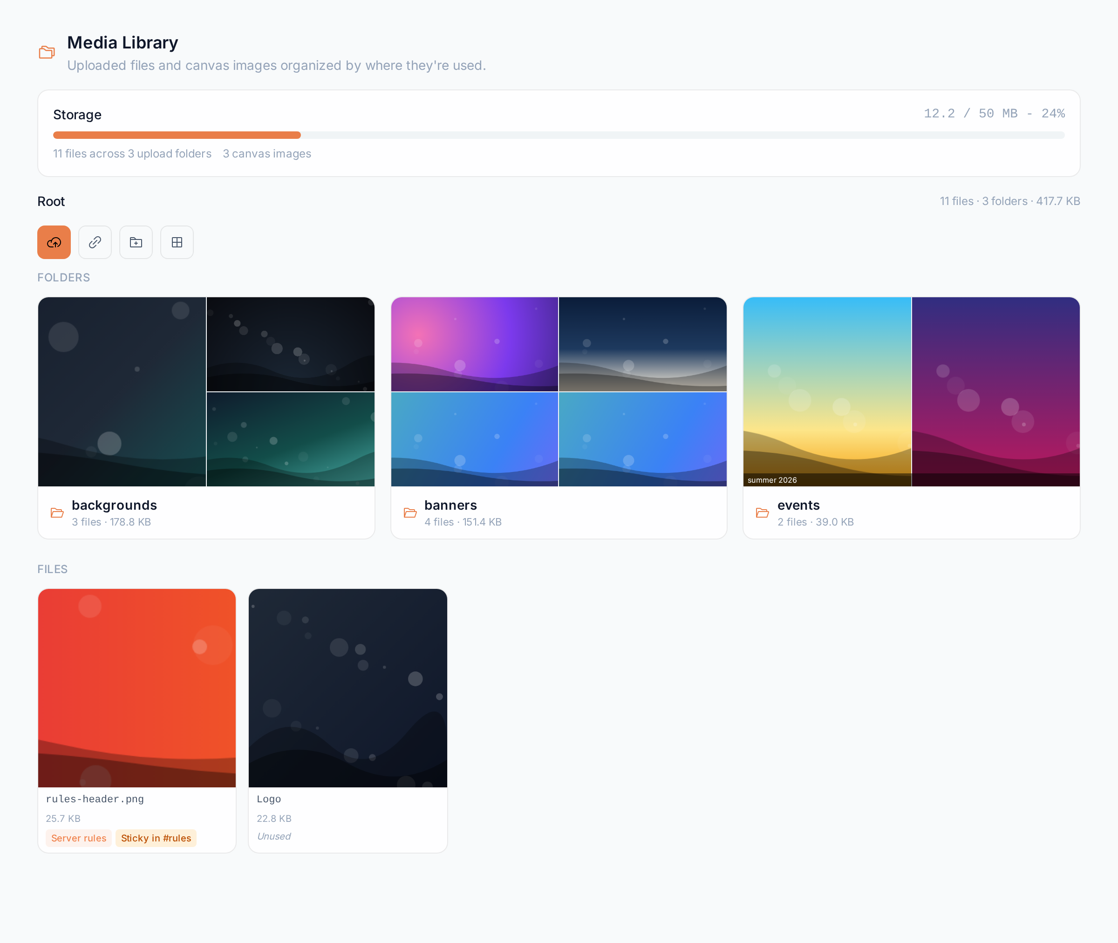Viewport: 1118px width, 943px height.
Task: Click the Media Library folder icon
Action: (47, 52)
